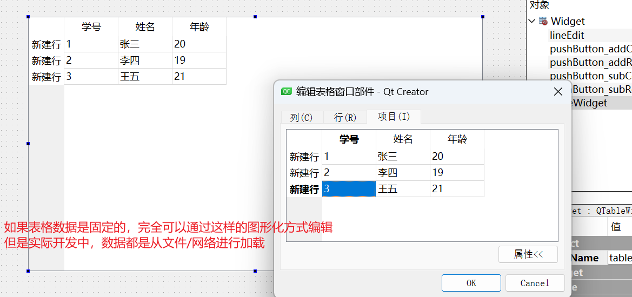Image resolution: width=632 pixels, height=297 pixels.
Task: Collapse properties with 属性<< button
Action: coord(528,254)
